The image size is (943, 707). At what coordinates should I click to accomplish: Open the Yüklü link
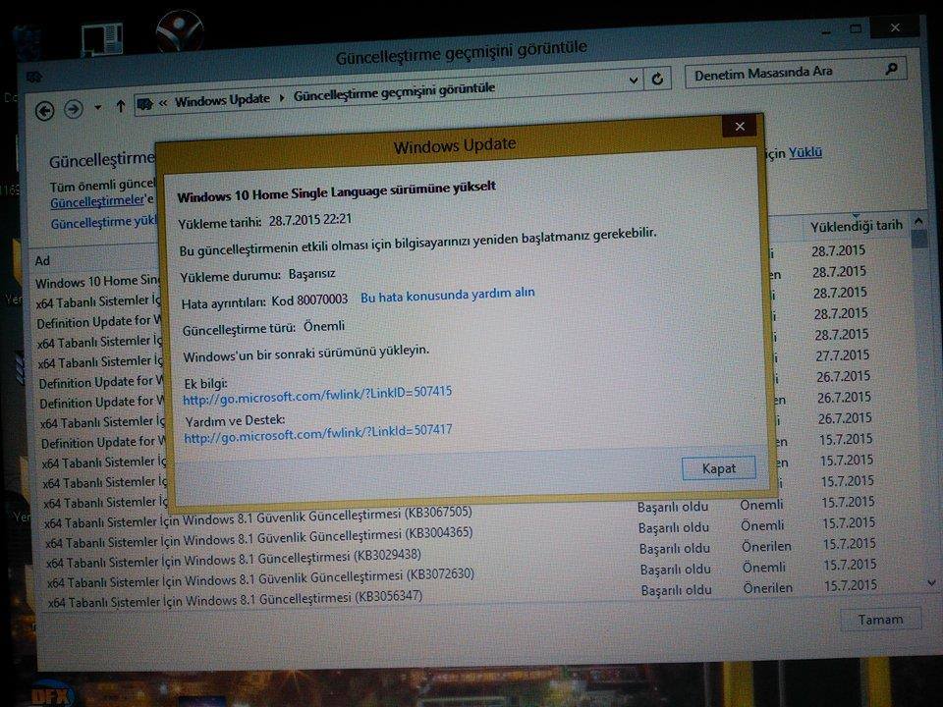click(x=805, y=152)
